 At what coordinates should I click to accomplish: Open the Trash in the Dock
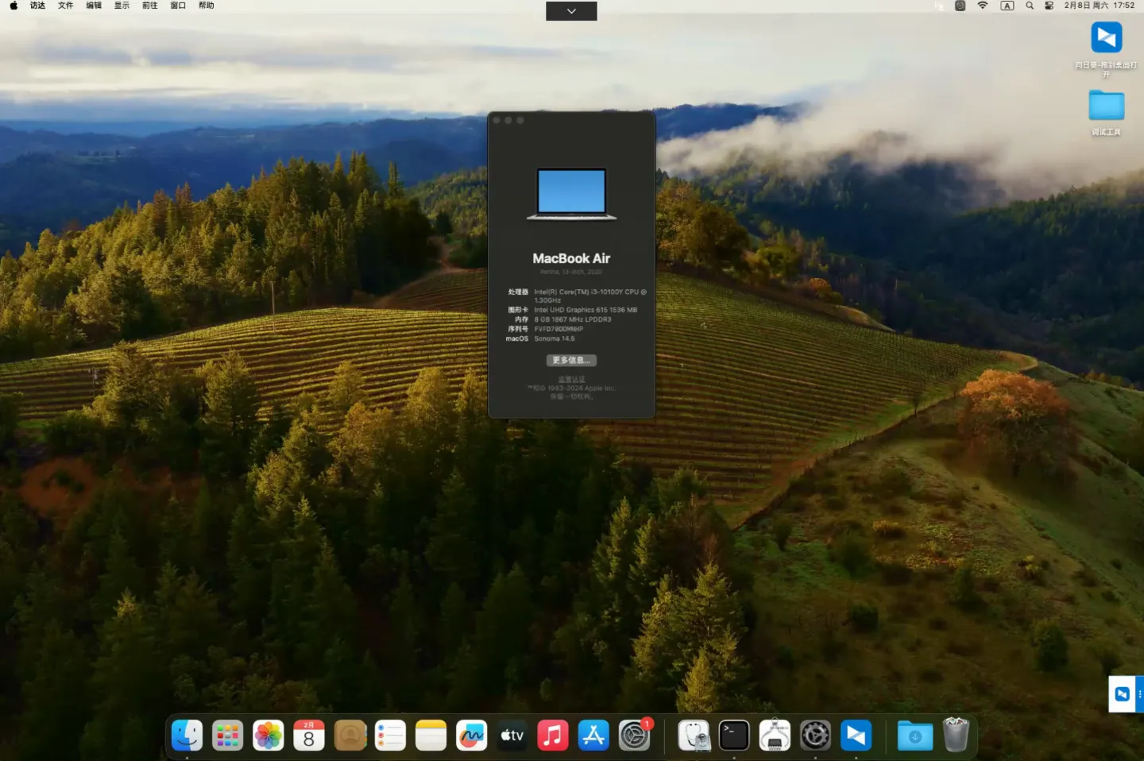[956, 736]
